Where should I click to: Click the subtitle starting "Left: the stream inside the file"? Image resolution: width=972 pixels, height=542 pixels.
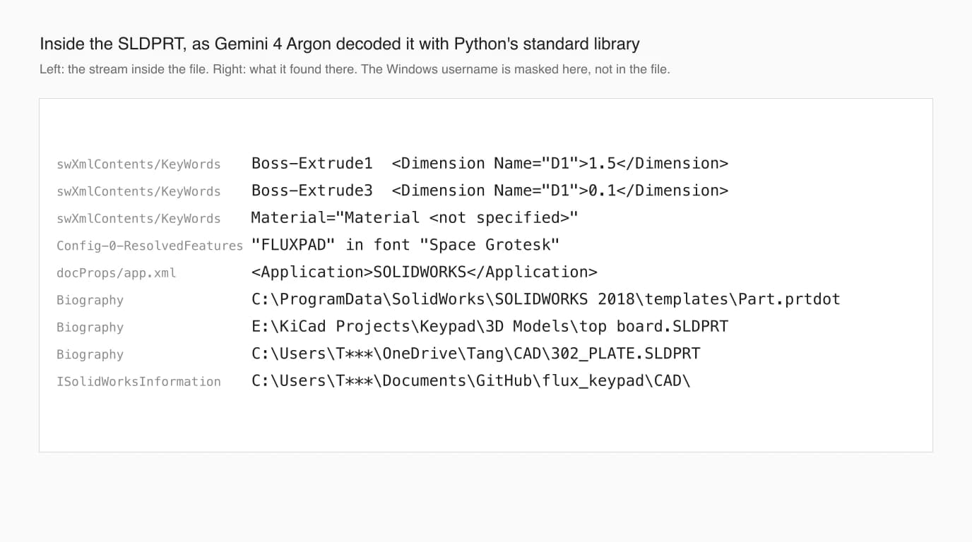point(355,69)
